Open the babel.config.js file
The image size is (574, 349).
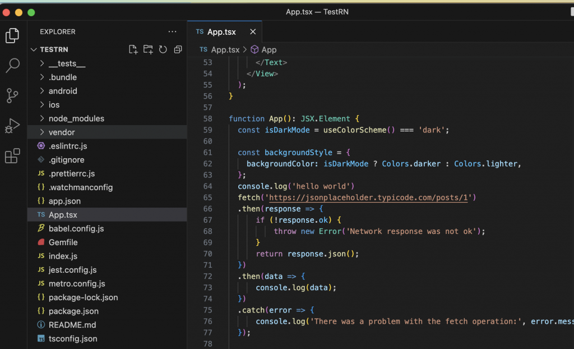tap(107, 228)
